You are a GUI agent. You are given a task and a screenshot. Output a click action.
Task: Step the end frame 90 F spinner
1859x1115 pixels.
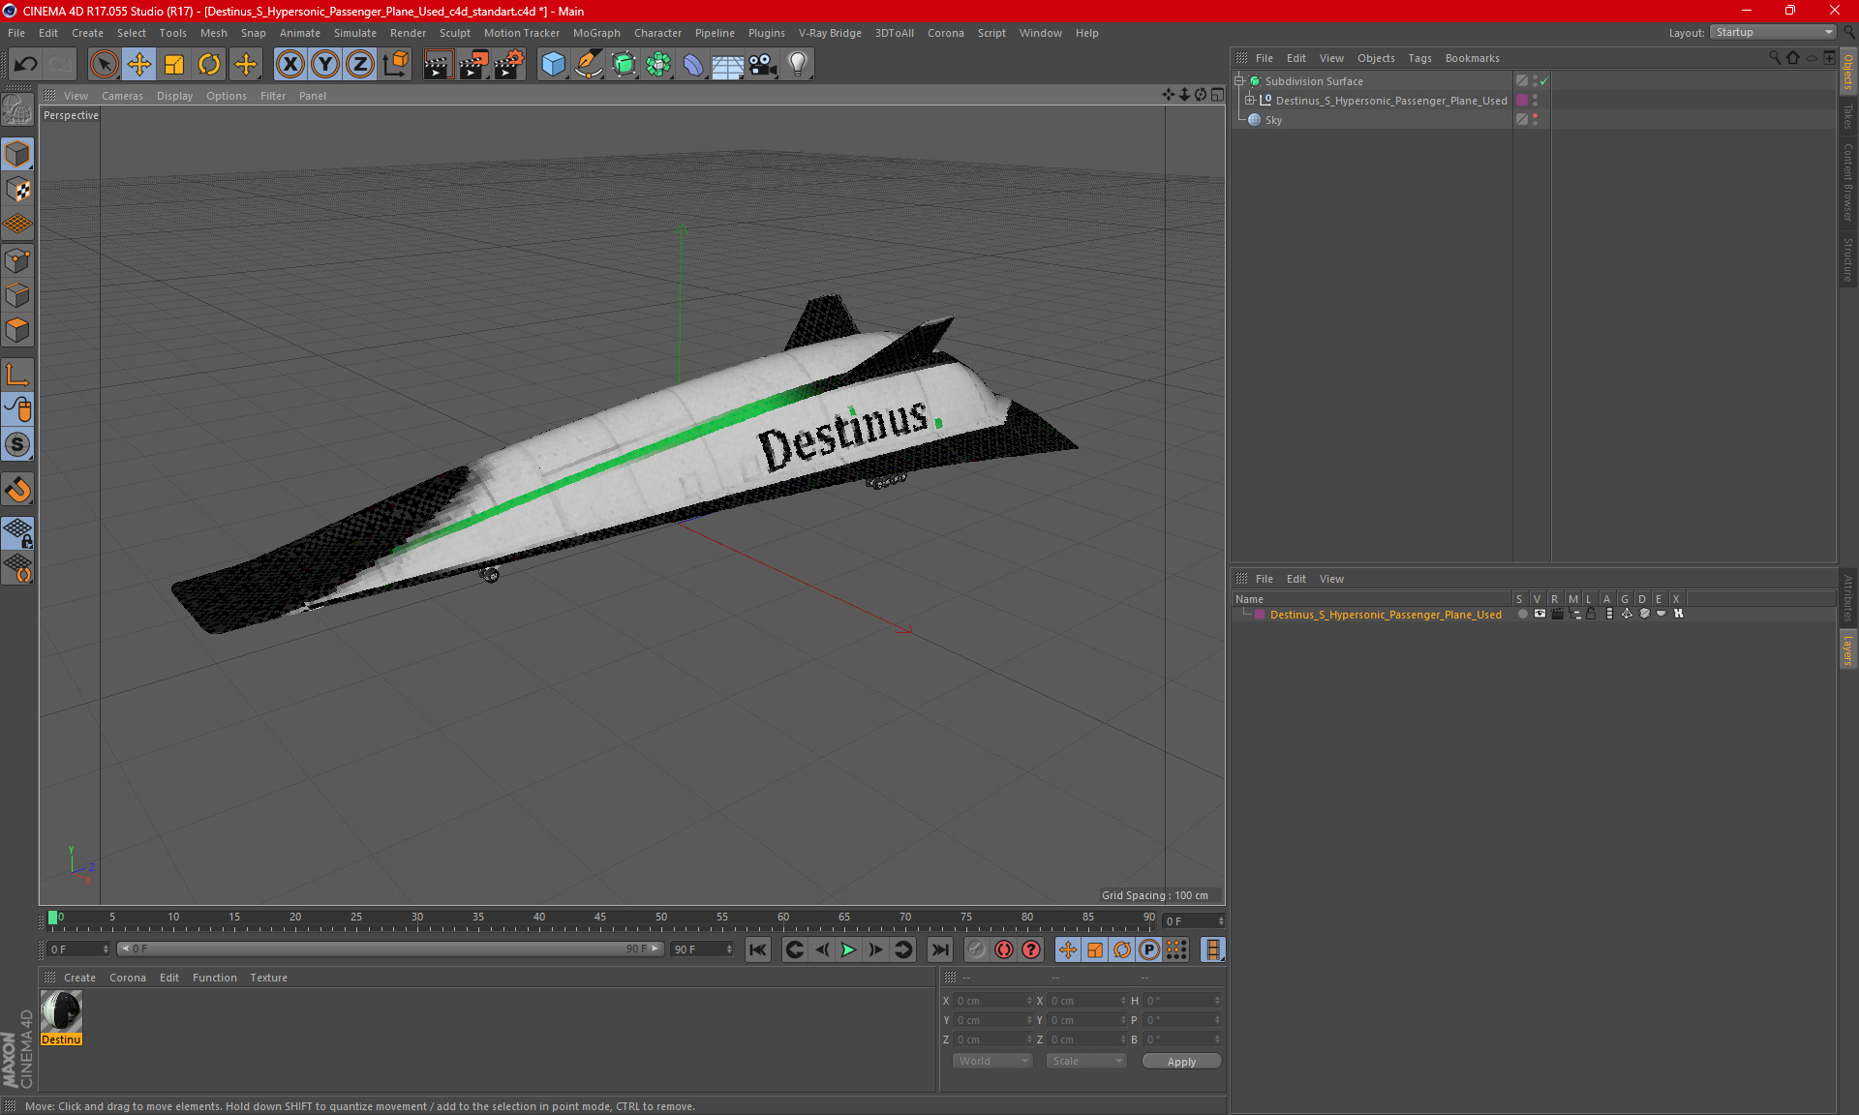[x=729, y=949]
